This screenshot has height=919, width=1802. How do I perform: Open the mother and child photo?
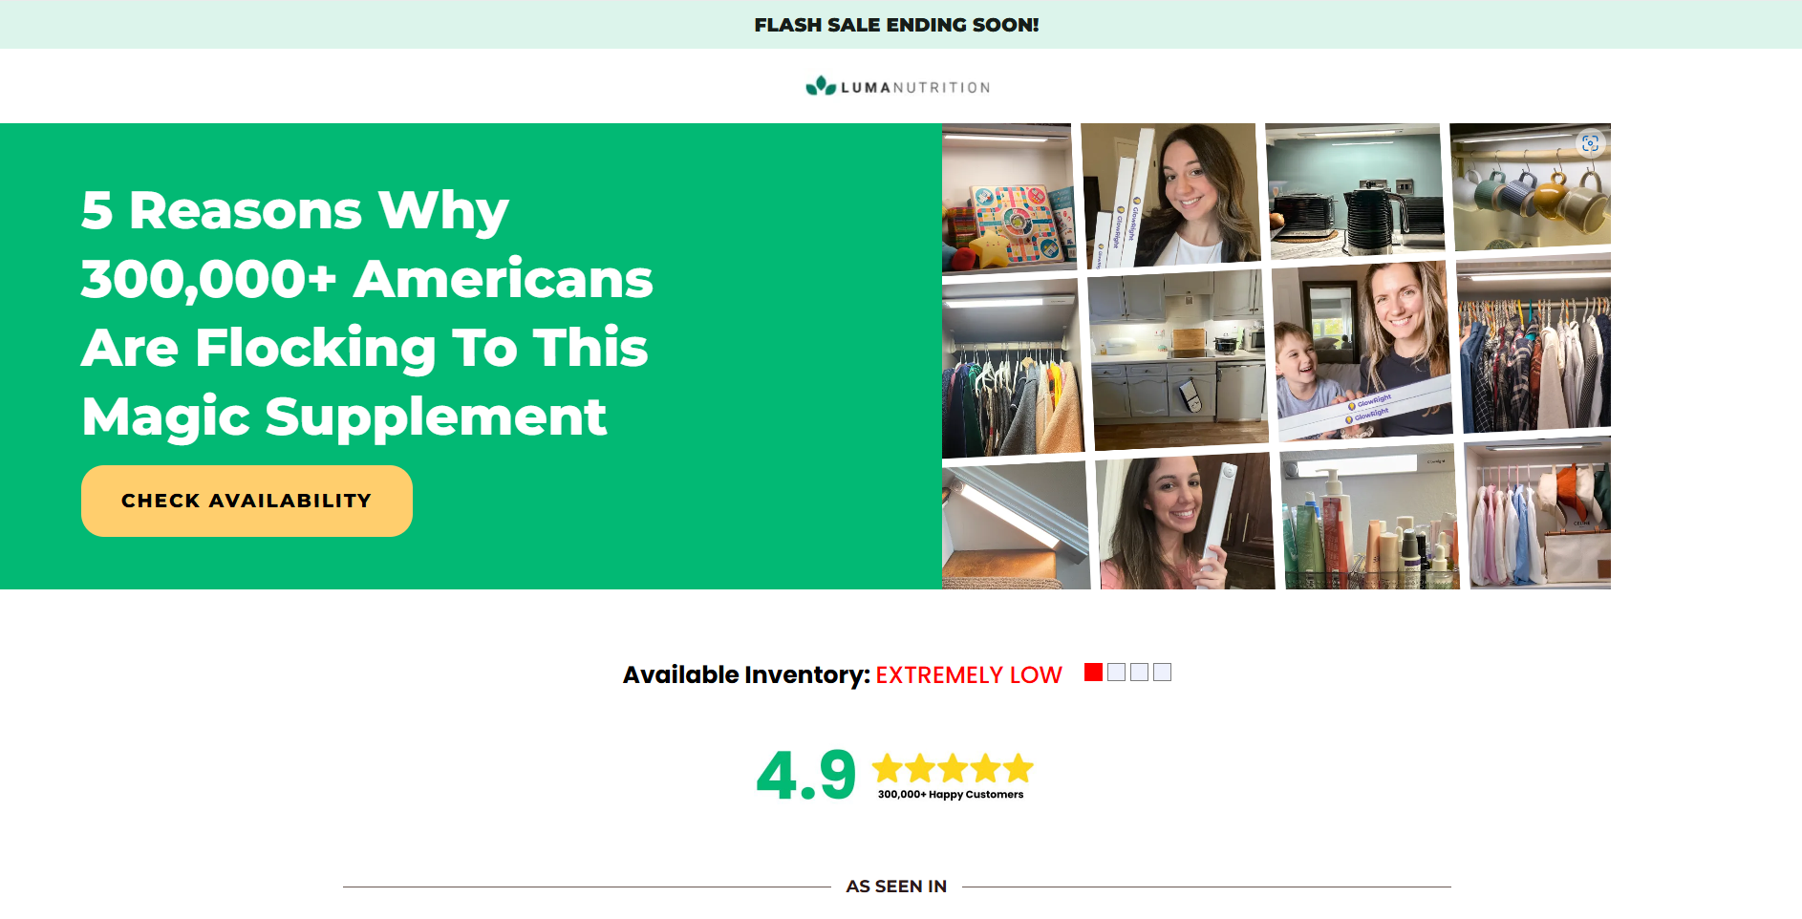tap(1362, 351)
